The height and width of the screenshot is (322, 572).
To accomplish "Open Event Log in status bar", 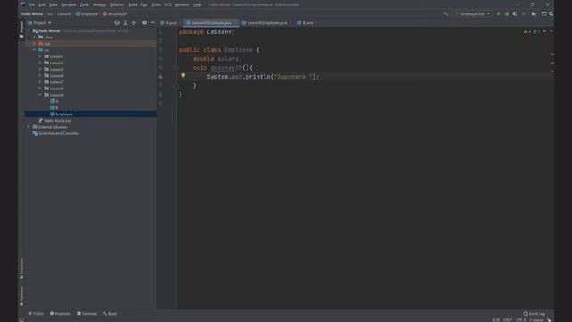I will [534, 314].
